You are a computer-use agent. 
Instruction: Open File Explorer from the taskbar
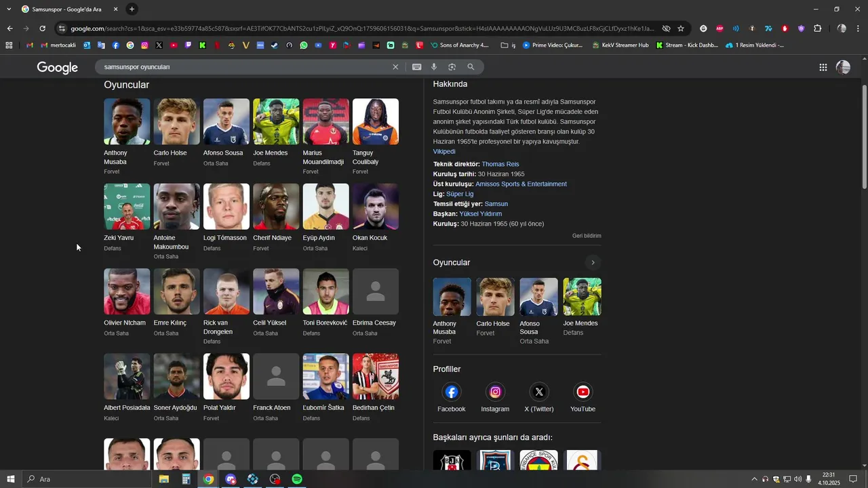pos(164,479)
